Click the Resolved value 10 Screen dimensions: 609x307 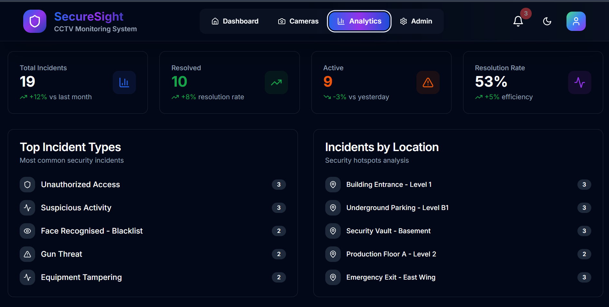click(179, 82)
